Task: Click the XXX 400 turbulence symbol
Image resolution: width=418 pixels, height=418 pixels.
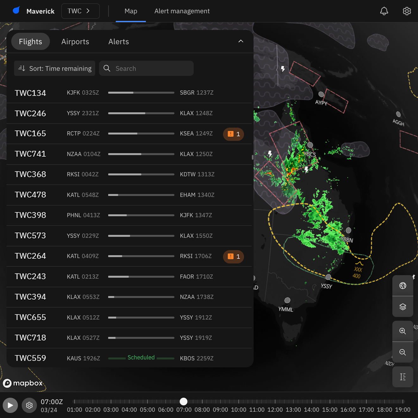Action: [x=358, y=270]
